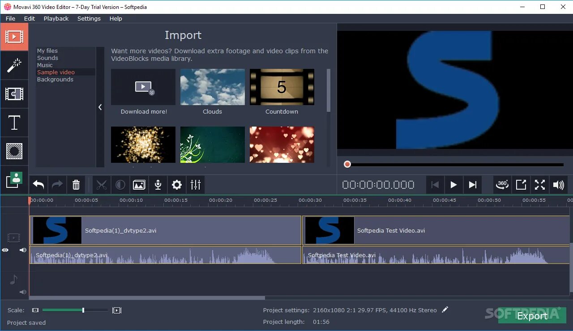Select the Softpedia Test Video.avi audio waveform
Screen dimensions: 573x331
click(436, 255)
